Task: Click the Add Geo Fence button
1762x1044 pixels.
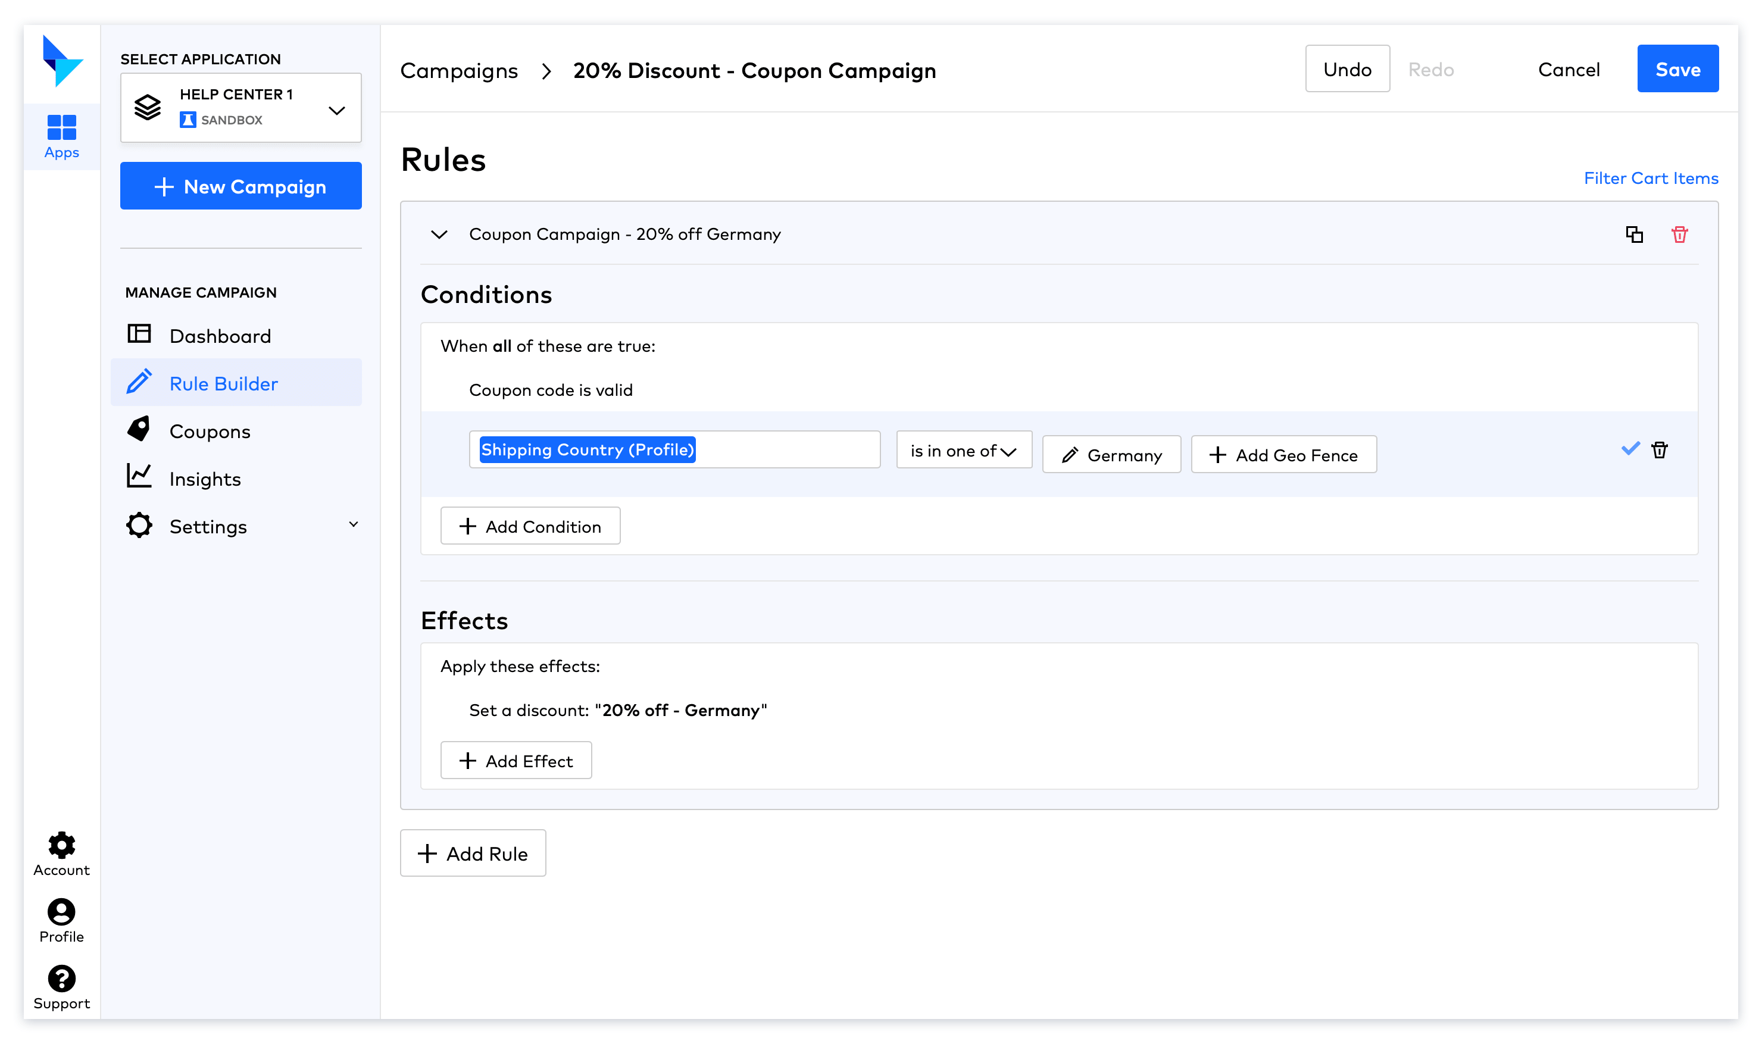Action: tap(1283, 455)
